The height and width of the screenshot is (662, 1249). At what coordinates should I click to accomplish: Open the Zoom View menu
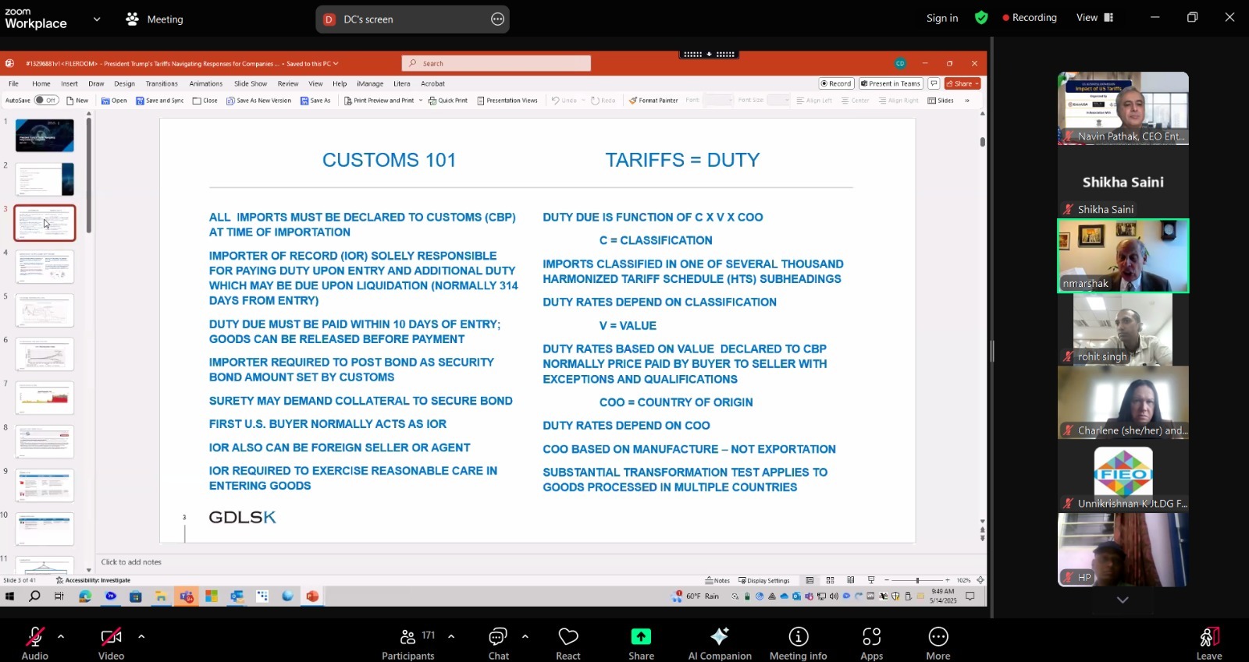coord(1095,17)
